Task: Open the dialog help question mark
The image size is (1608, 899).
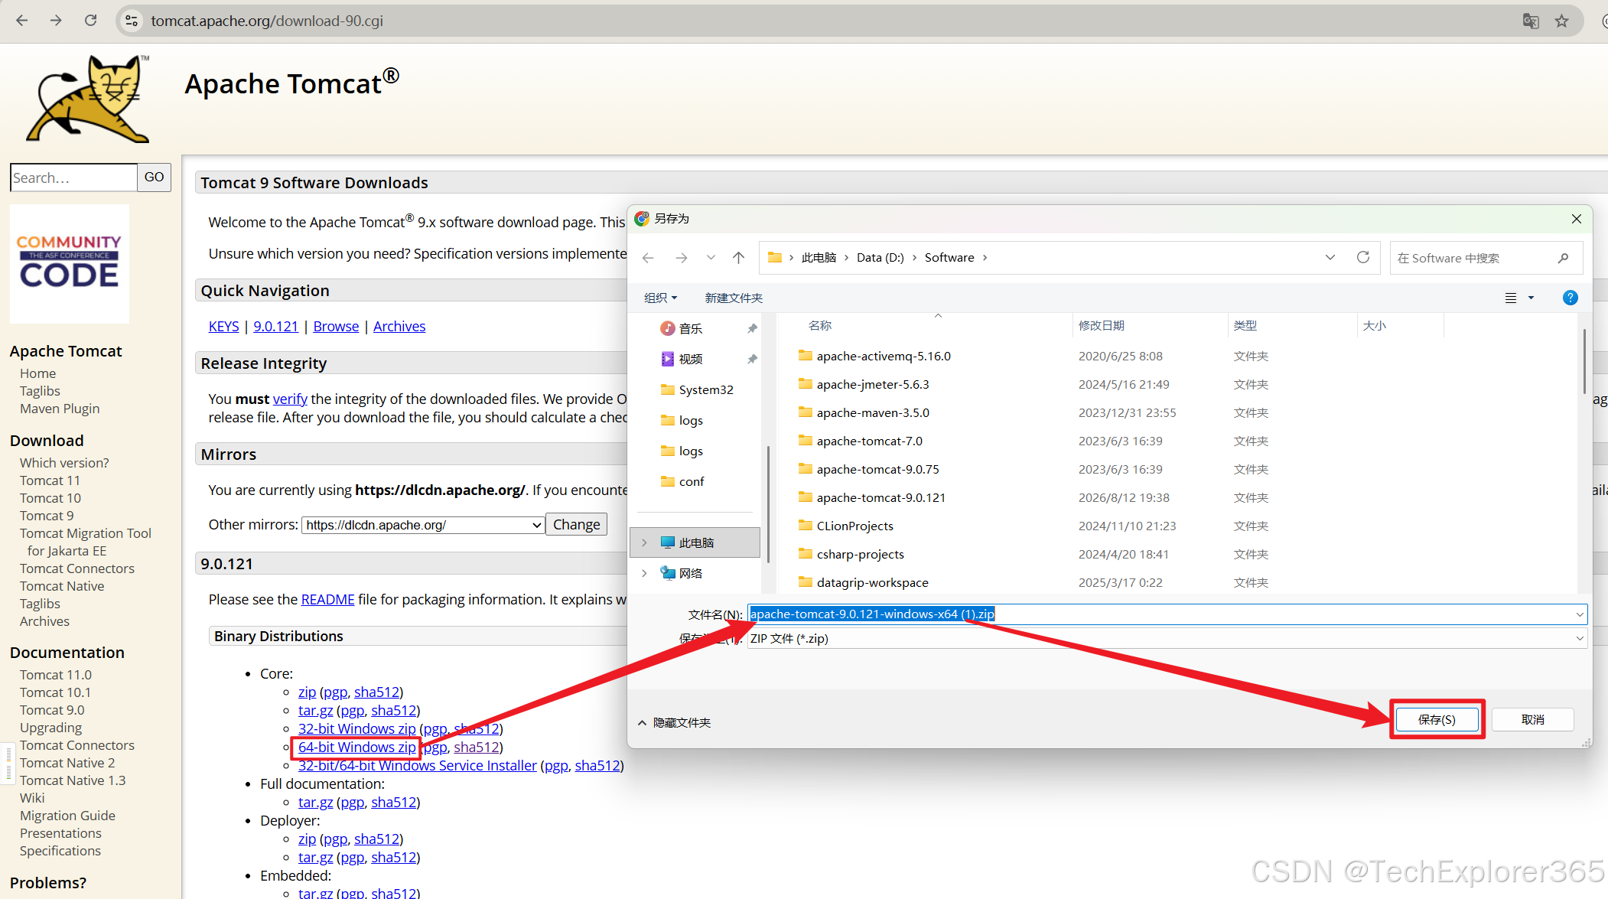Action: point(1570,298)
